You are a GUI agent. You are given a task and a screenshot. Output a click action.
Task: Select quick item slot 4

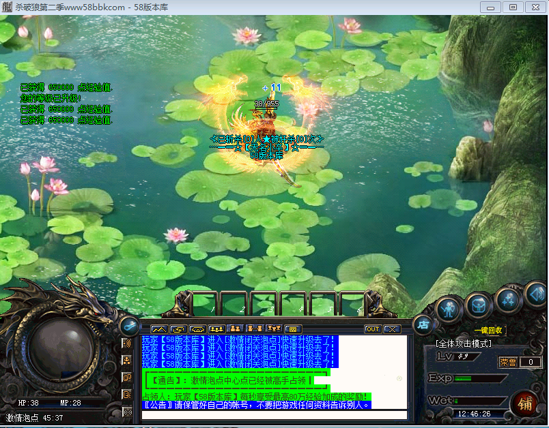293,303
